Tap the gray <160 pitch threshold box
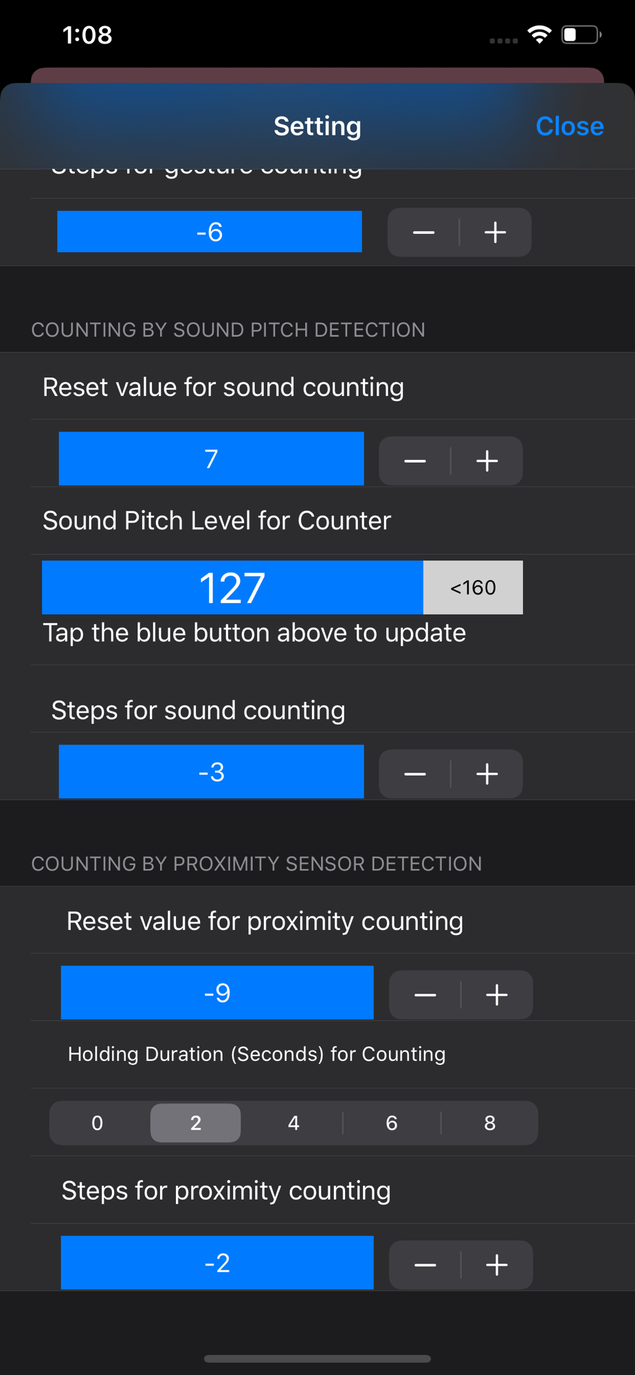The height and width of the screenshot is (1375, 635). (x=473, y=588)
